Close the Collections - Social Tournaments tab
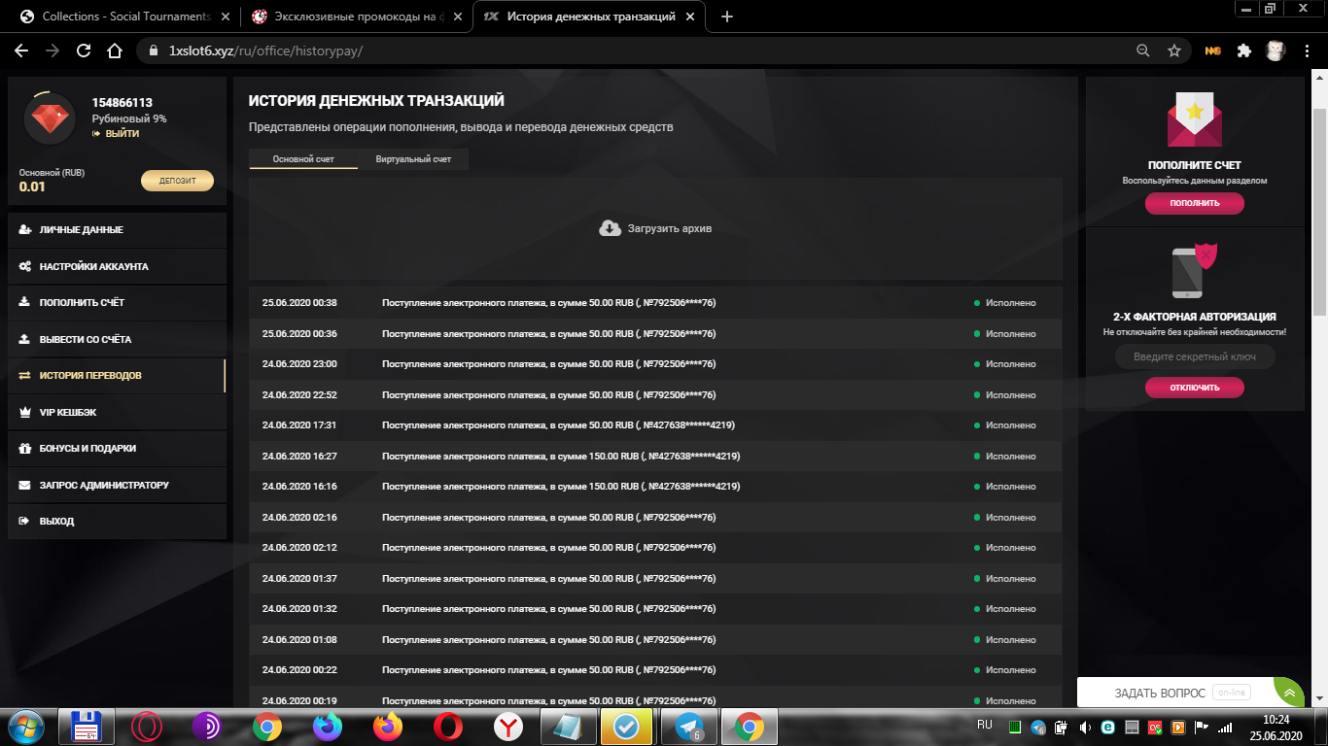The image size is (1328, 746). [225, 17]
